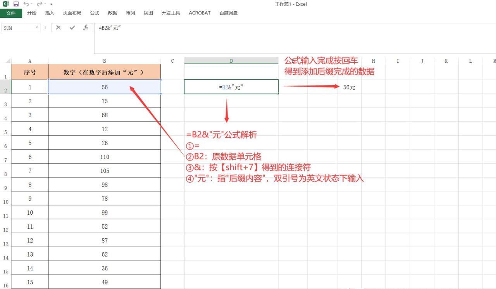The width and height of the screenshot is (496, 289).
Task: Select row 10 header
Action: (x=5, y=198)
